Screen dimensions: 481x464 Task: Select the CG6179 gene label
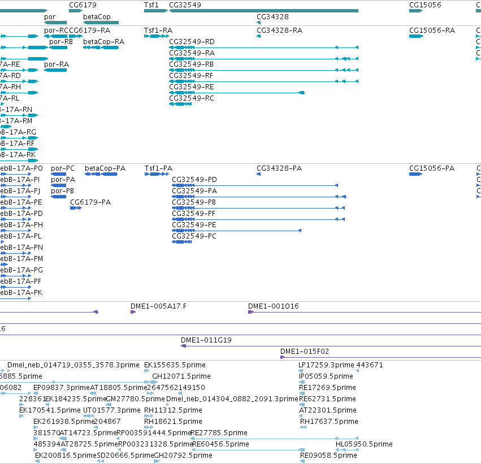(83, 5)
